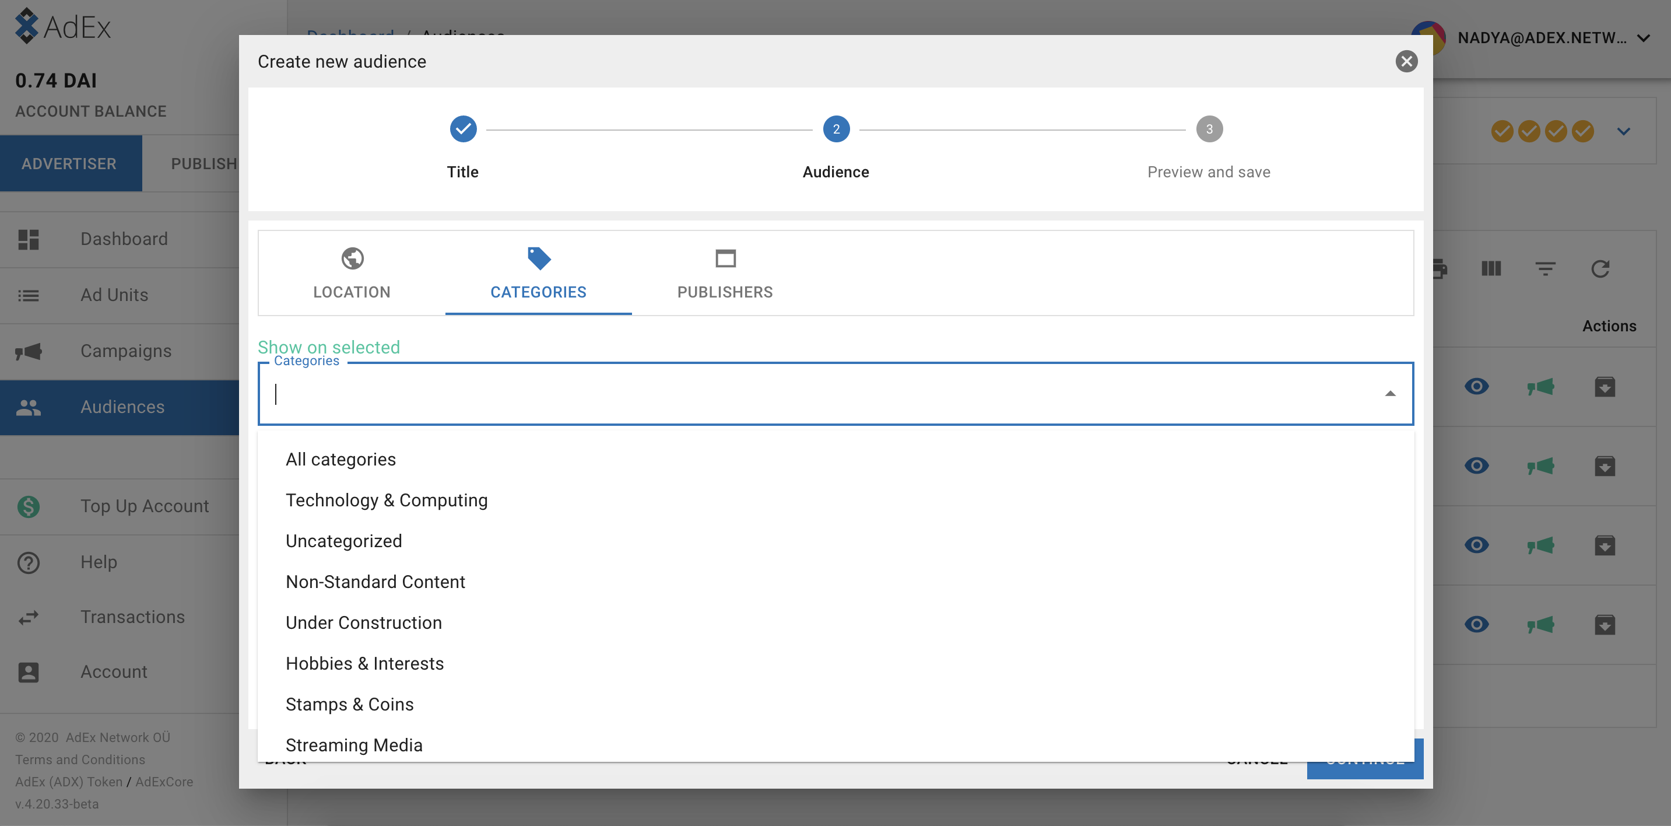Click the refresh toolbar icon
The image size is (1671, 826).
coord(1600,268)
